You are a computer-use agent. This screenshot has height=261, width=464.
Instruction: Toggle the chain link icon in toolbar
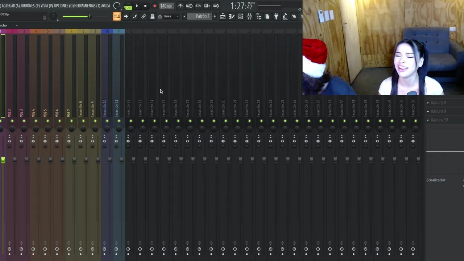pos(144,16)
